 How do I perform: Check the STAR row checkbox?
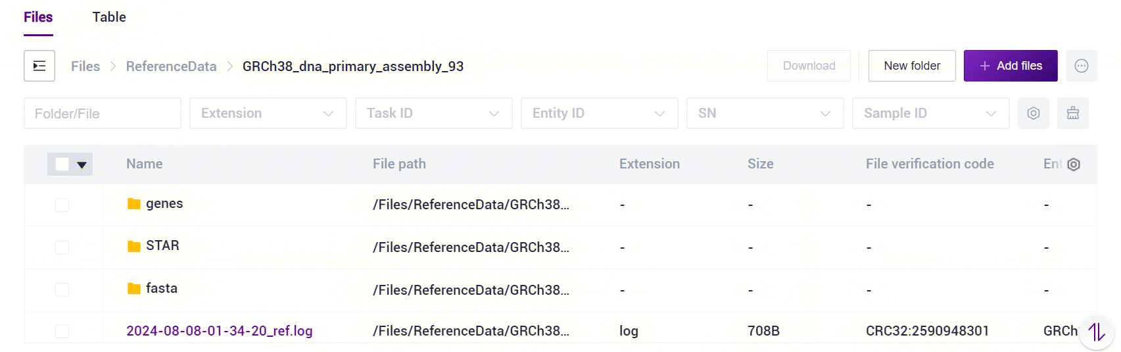click(x=62, y=247)
